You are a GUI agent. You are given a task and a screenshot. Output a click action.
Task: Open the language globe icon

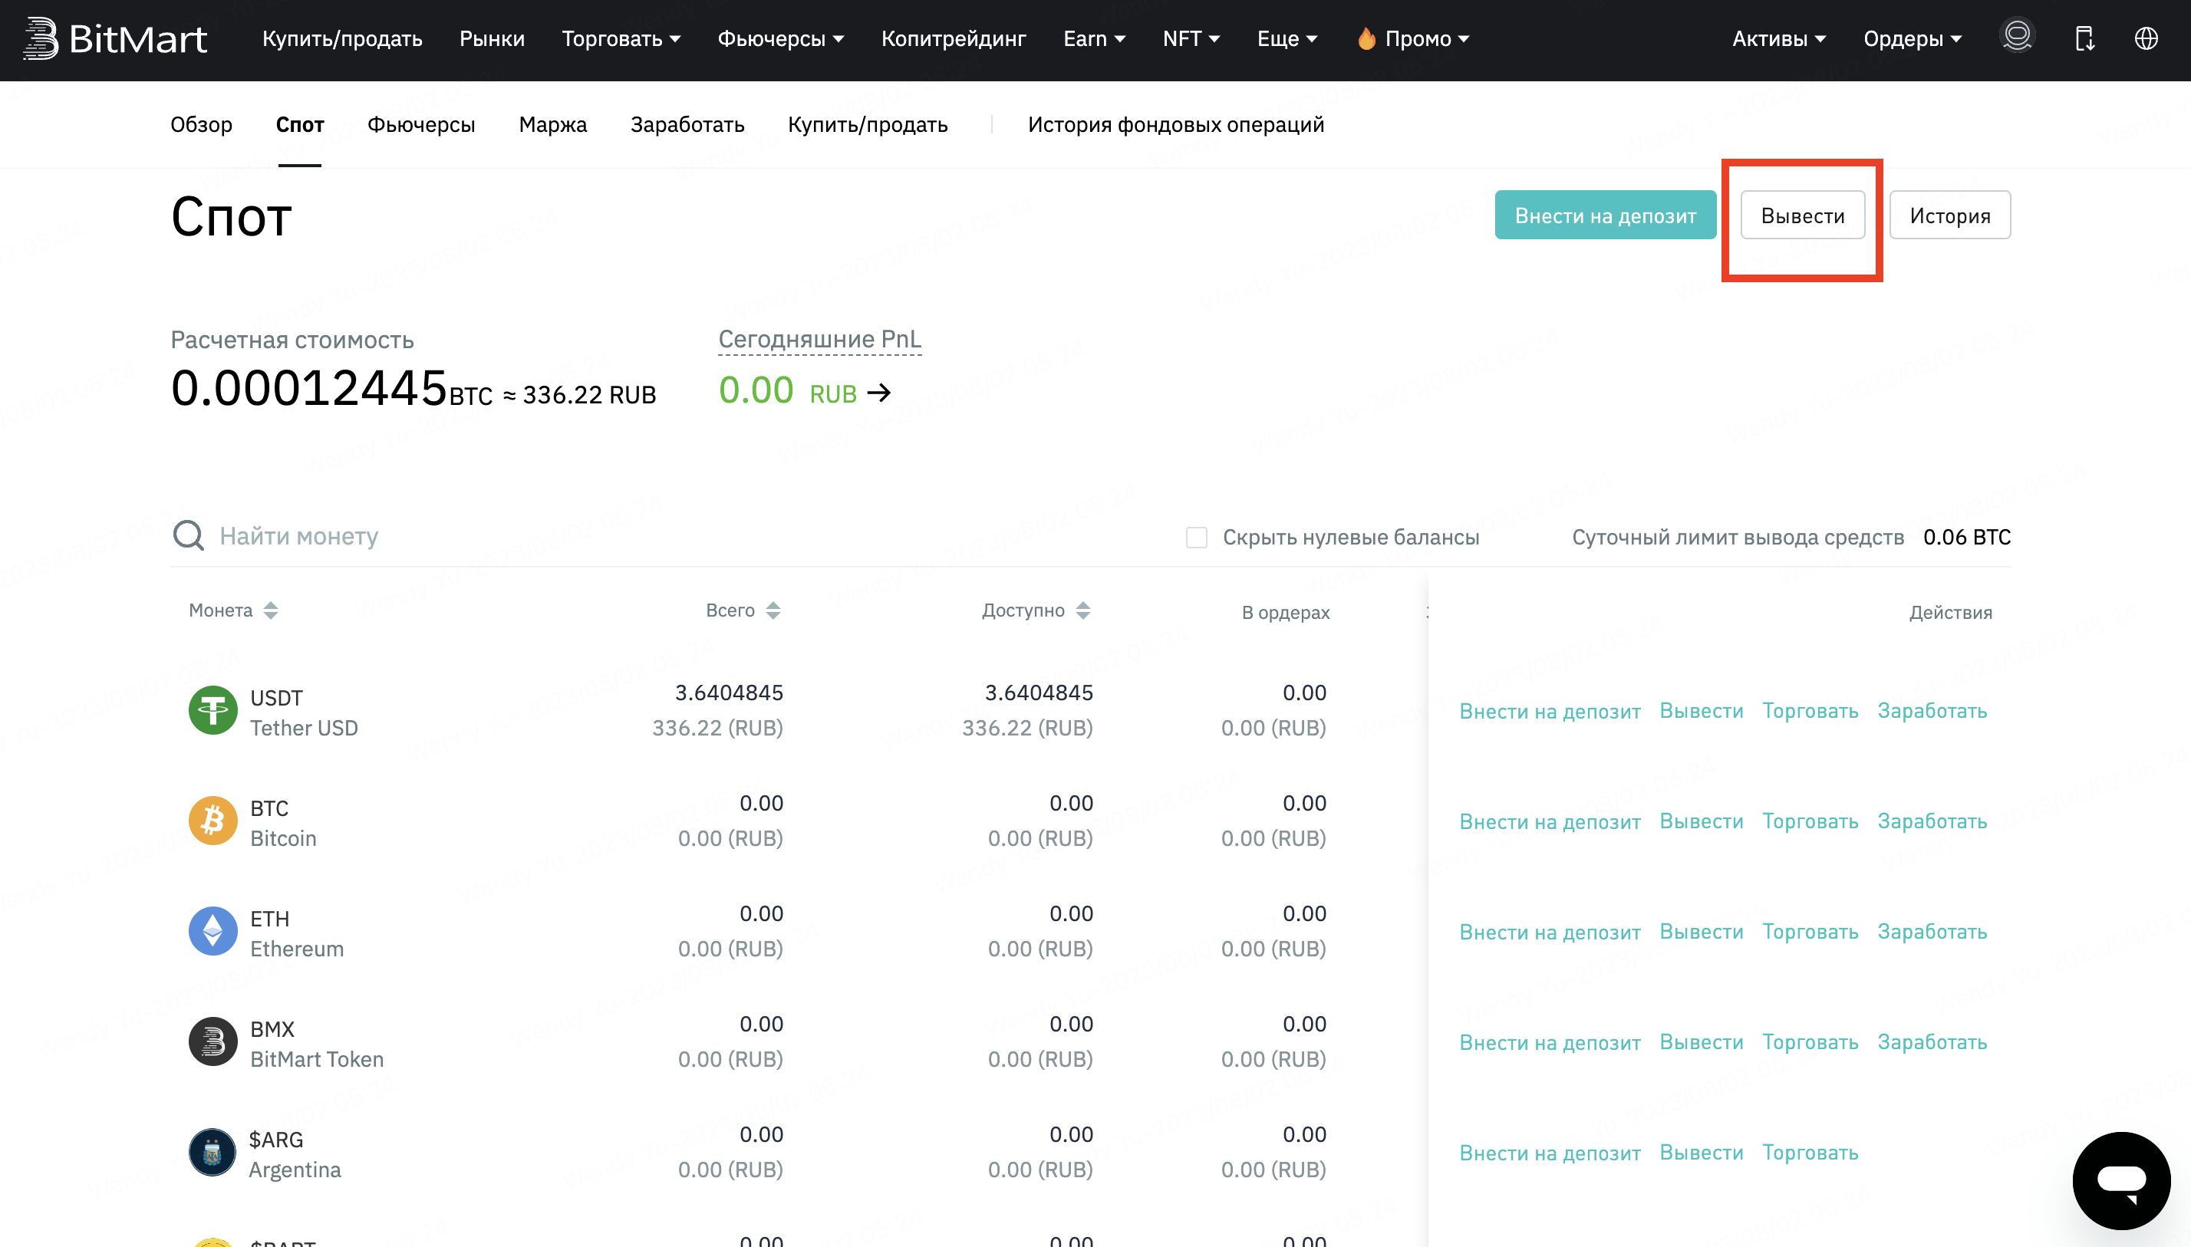tap(2147, 38)
